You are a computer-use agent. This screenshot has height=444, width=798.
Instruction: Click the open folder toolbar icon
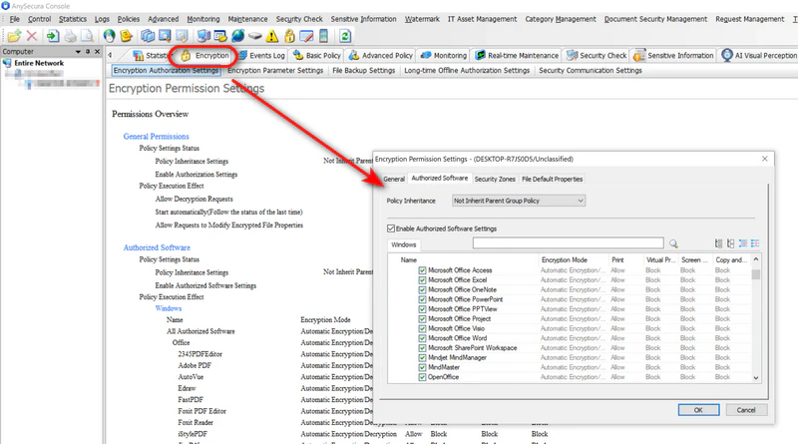point(14,36)
